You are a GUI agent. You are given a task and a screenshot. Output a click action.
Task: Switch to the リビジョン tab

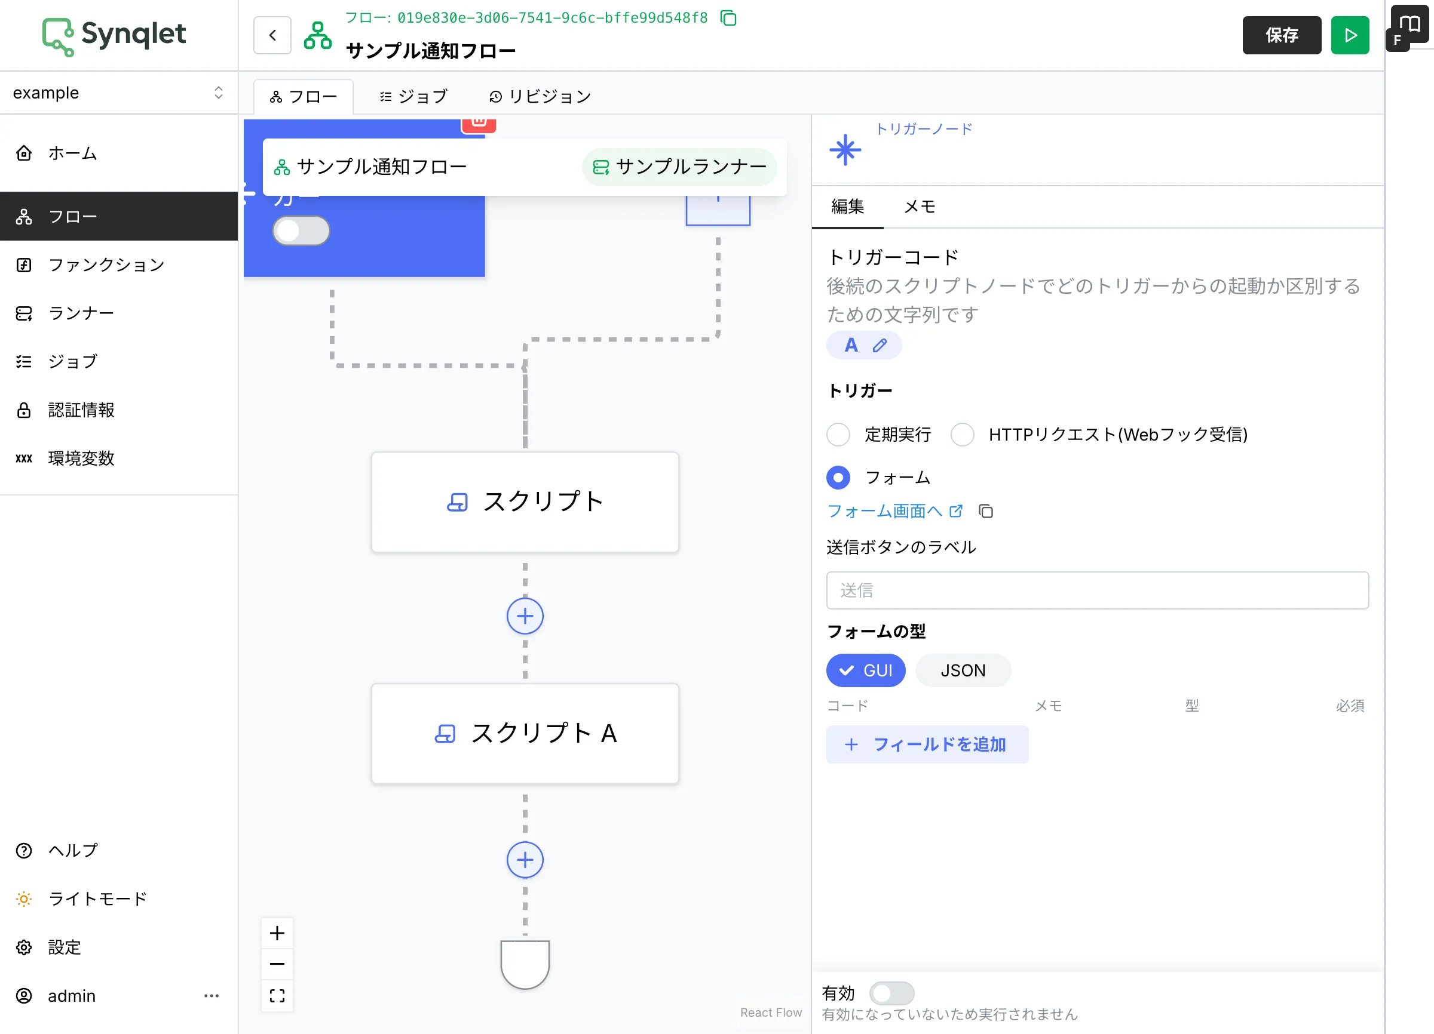540,97
